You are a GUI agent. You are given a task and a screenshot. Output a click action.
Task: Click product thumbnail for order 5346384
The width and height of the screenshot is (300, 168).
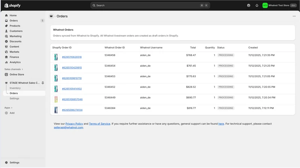tap(56, 110)
